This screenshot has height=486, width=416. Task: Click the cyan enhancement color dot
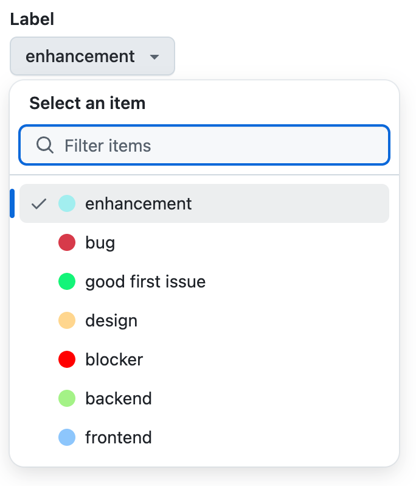click(67, 203)
